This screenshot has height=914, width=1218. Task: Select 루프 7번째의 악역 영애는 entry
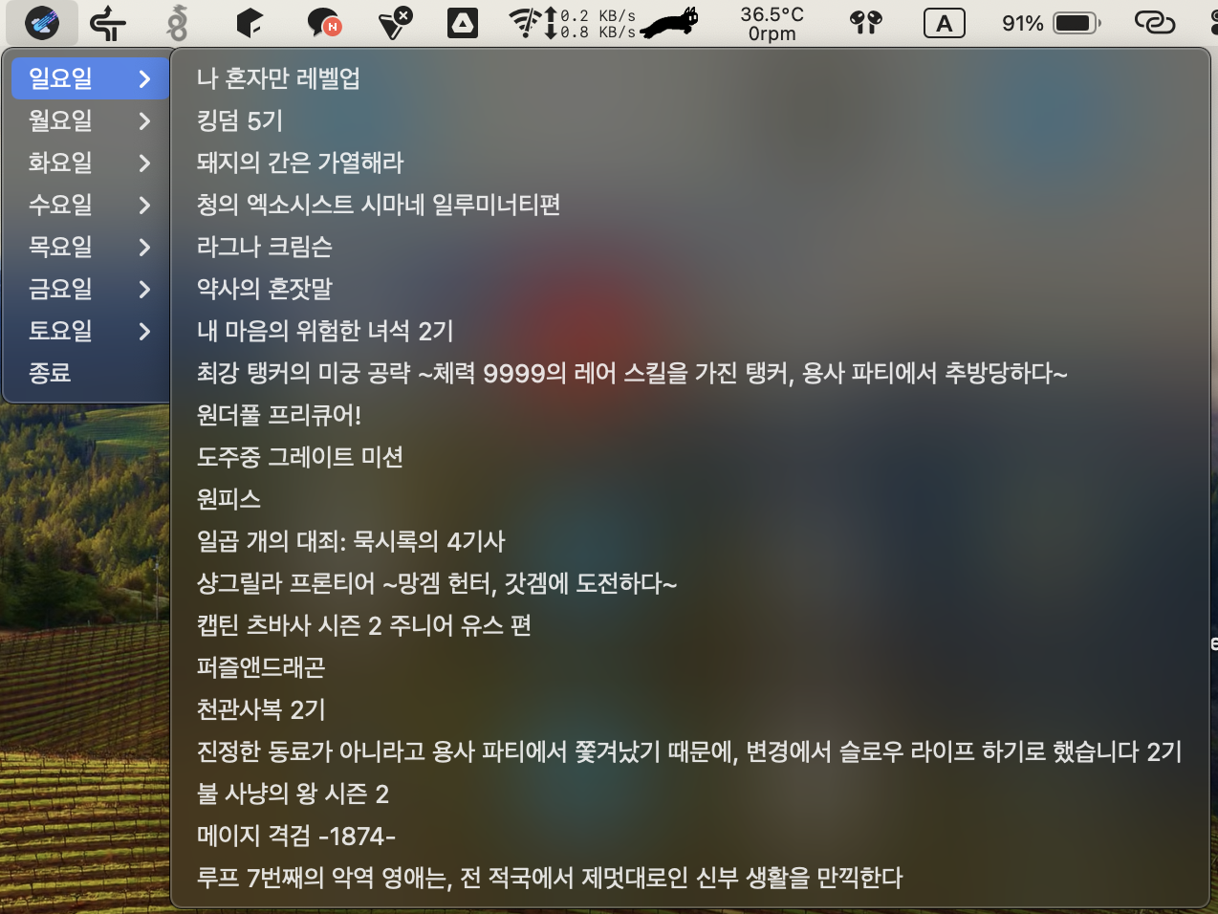point(689,878)
